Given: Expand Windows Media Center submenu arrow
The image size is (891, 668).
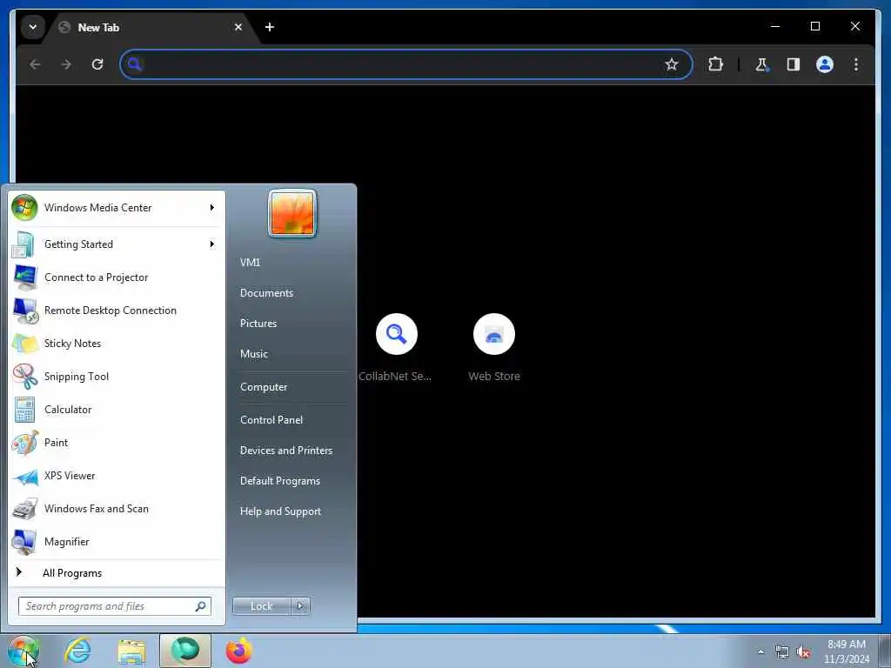Looking at the screenshot, I should [x=212, y=208].
